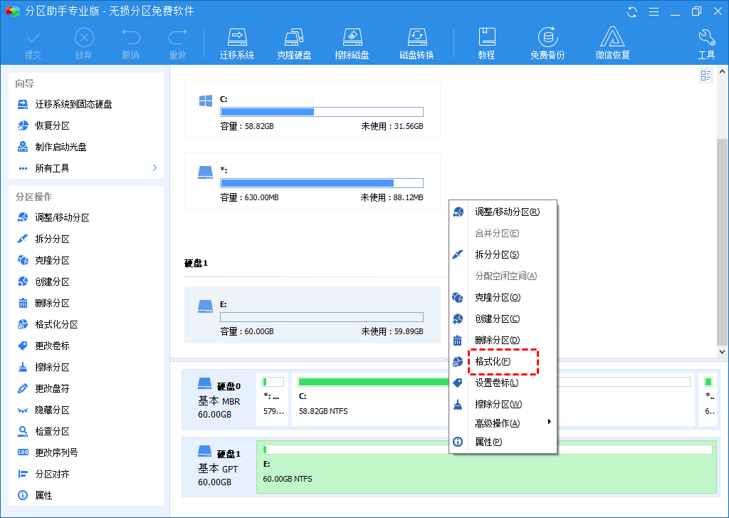Open the 磁盘转换 (Disk Convert) tool
This screenshot has height=518, width=729.
coord(416,41)
